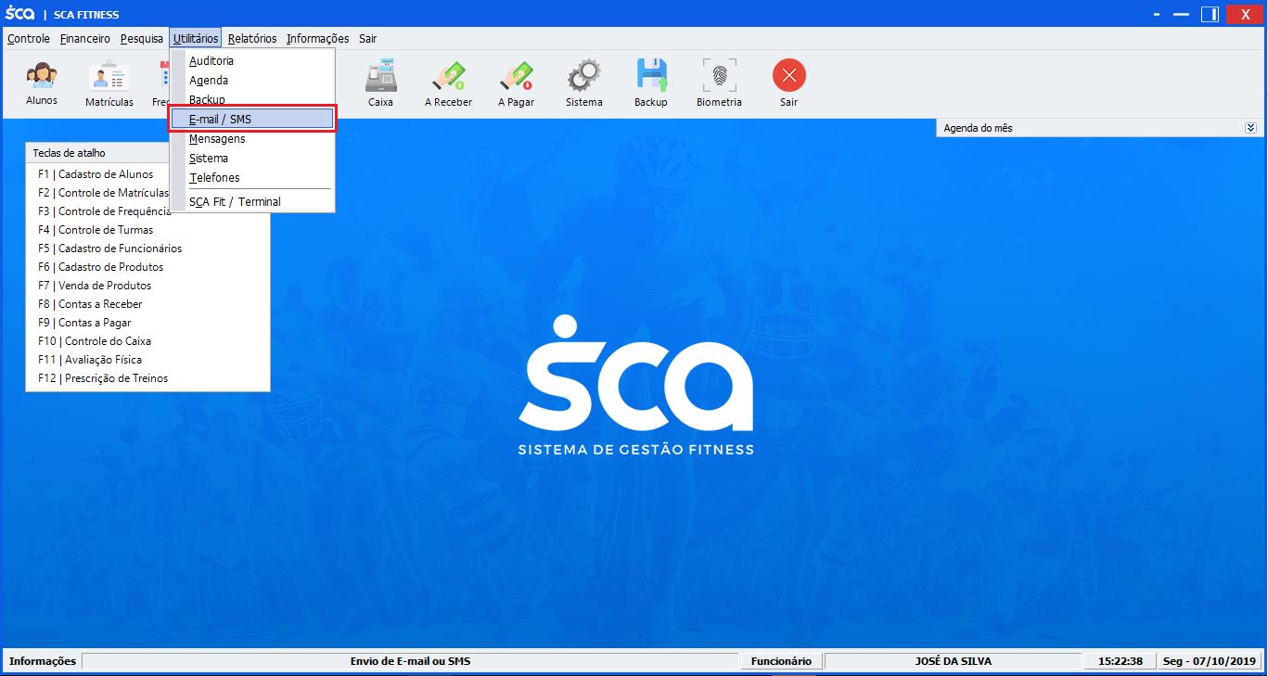Close the open Utilitários menu
1268x676 pixels.
tap(196, 39)
